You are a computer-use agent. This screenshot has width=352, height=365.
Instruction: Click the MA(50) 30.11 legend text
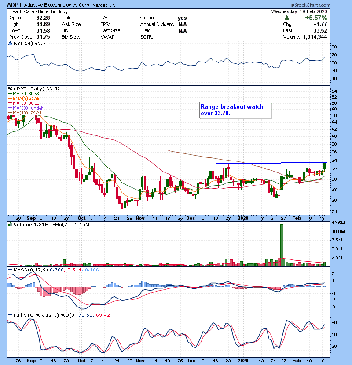pos(26,103)
